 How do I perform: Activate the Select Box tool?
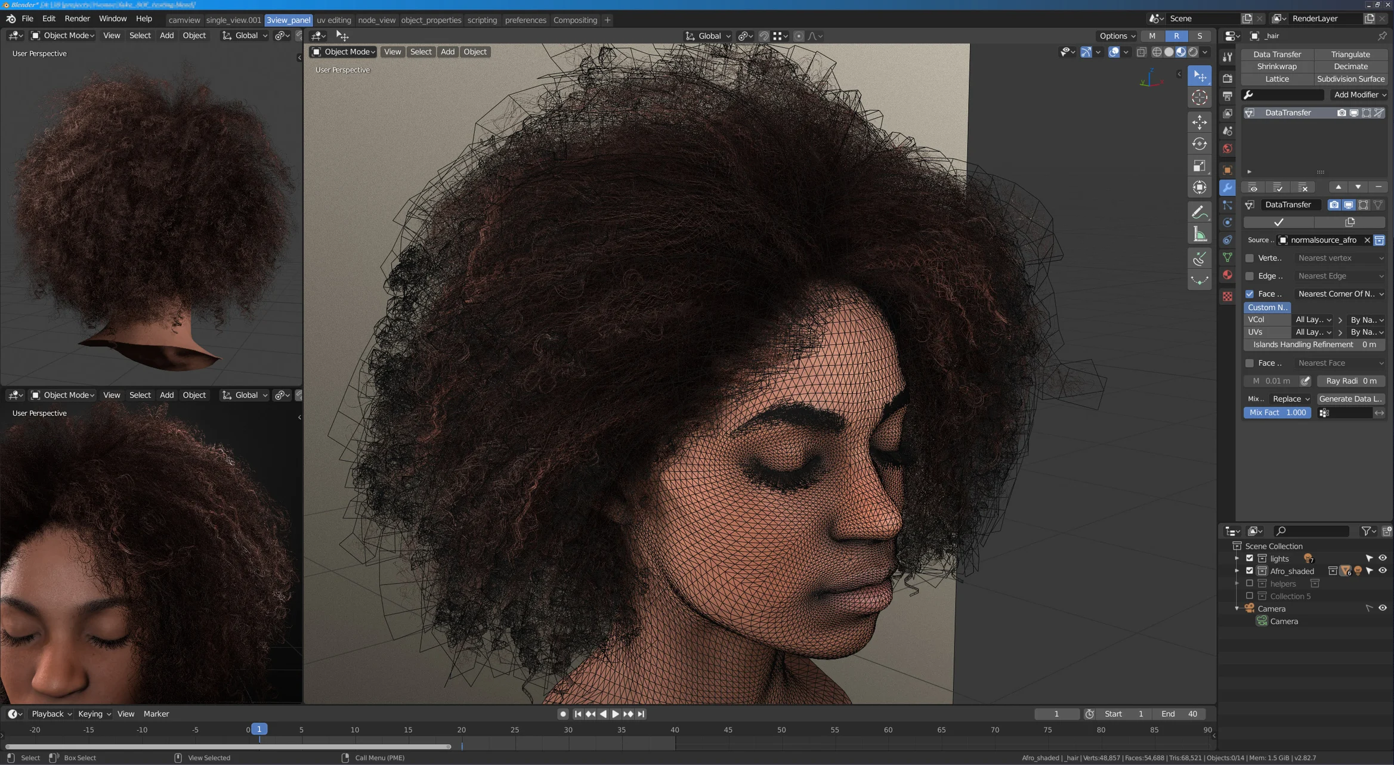click(1200, 76)
